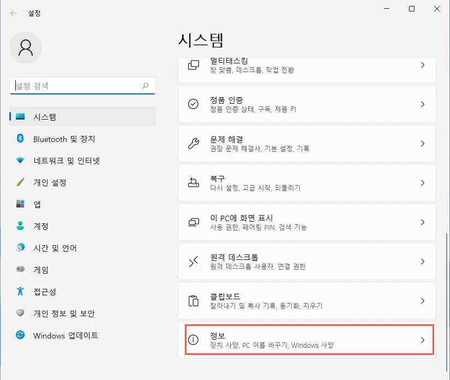Click the 접근성 accessibility icon

coord(20,291)
